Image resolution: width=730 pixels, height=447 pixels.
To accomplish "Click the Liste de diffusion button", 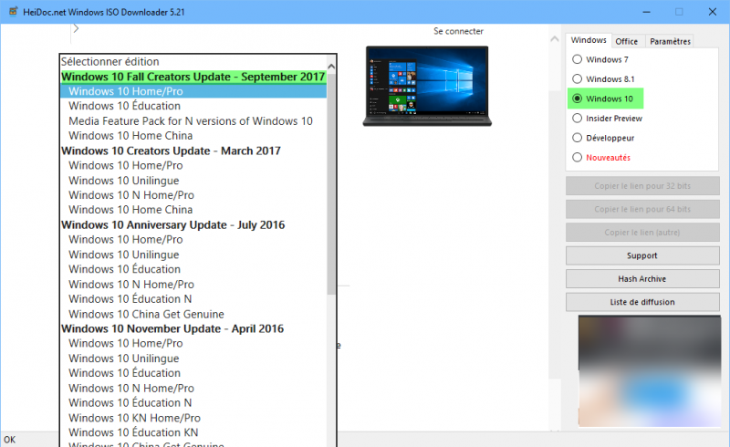I will point(642,302).
